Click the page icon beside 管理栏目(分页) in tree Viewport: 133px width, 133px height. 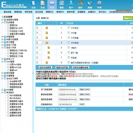pos(8,28)
